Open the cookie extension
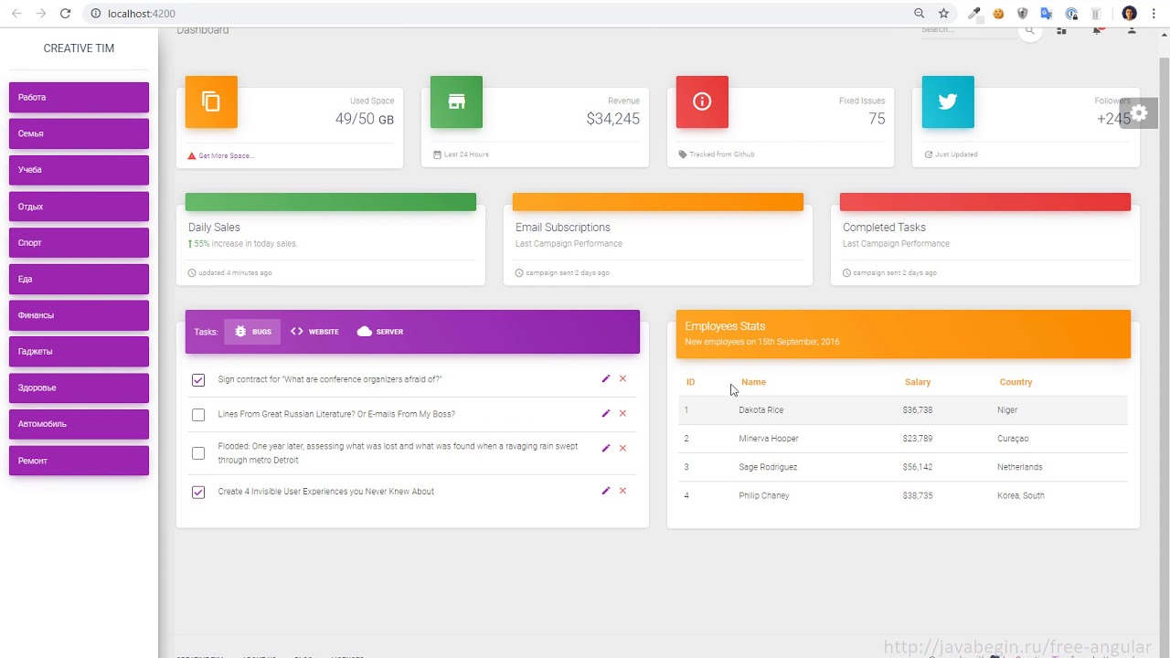The height and width of the screenshot is (658, 1170). pos(999,14)
